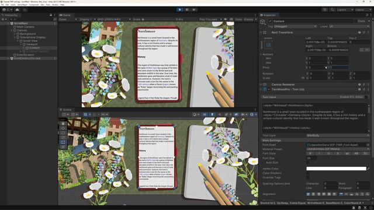The image size is (374, 210).
Task: Toggle the Gizmos button in Game view
Action: (248, 19)
